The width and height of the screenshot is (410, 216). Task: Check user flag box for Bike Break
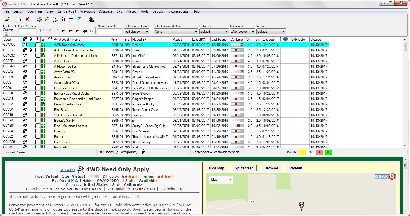(x=37, y=109)
